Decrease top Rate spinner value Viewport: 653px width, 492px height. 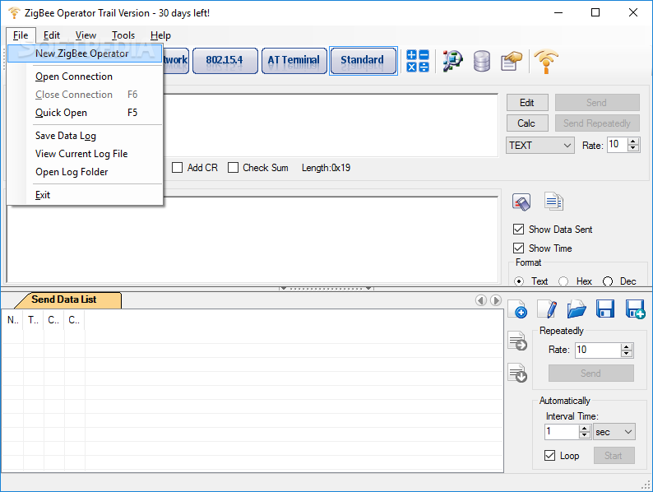coord(633,148)
